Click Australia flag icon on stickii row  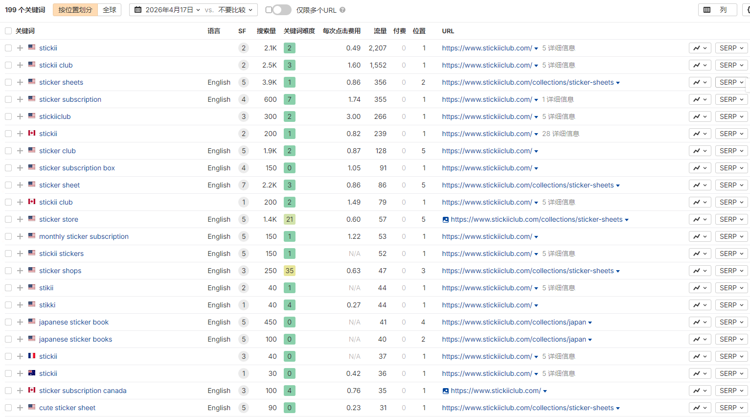coord(32,373)
